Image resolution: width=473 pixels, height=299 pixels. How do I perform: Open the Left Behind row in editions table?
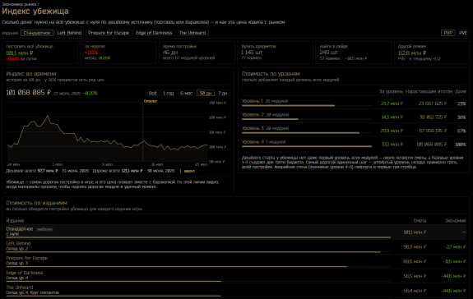click(235, 246)
